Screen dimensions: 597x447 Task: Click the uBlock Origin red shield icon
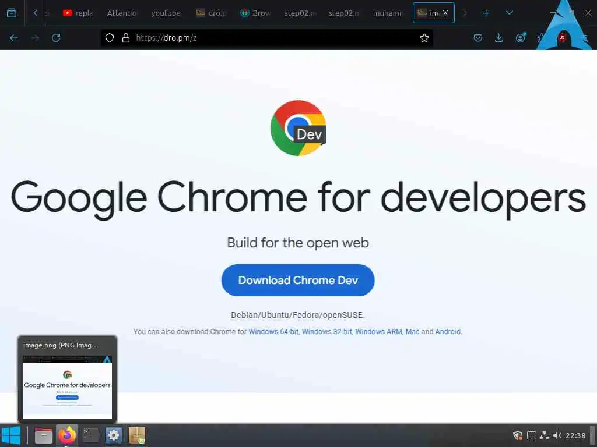point(561,38)
